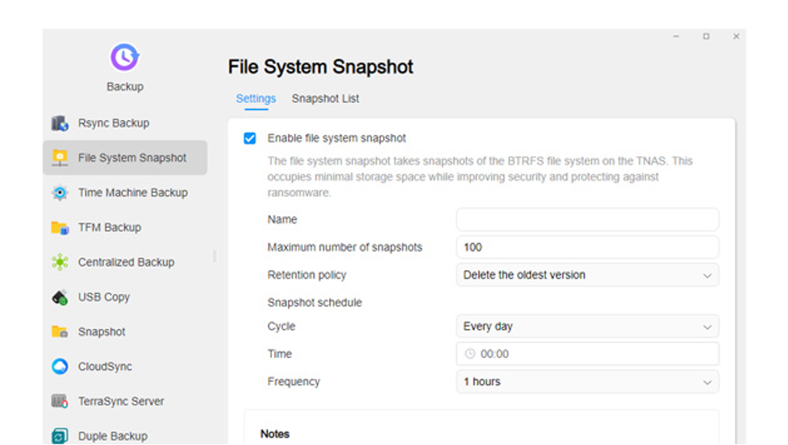
Task: Expand the Retention policy dropdown
Action: coord(587,275)
